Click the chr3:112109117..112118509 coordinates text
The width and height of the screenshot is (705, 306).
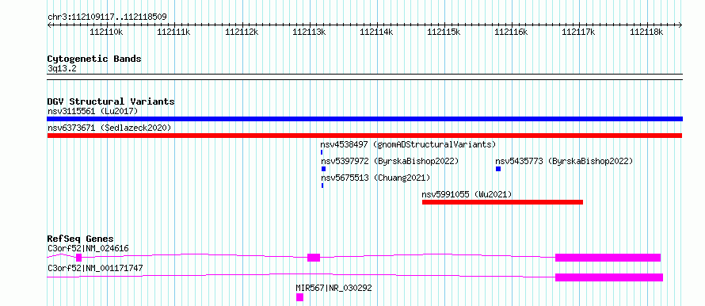click(x=108, y=17)
